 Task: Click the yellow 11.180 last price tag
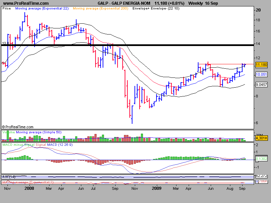(261, 65)
